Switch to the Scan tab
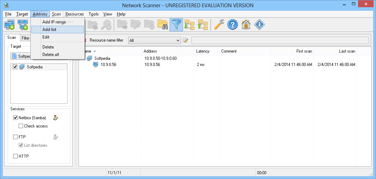The image size is (376, 179). click(x=12, y=37)
